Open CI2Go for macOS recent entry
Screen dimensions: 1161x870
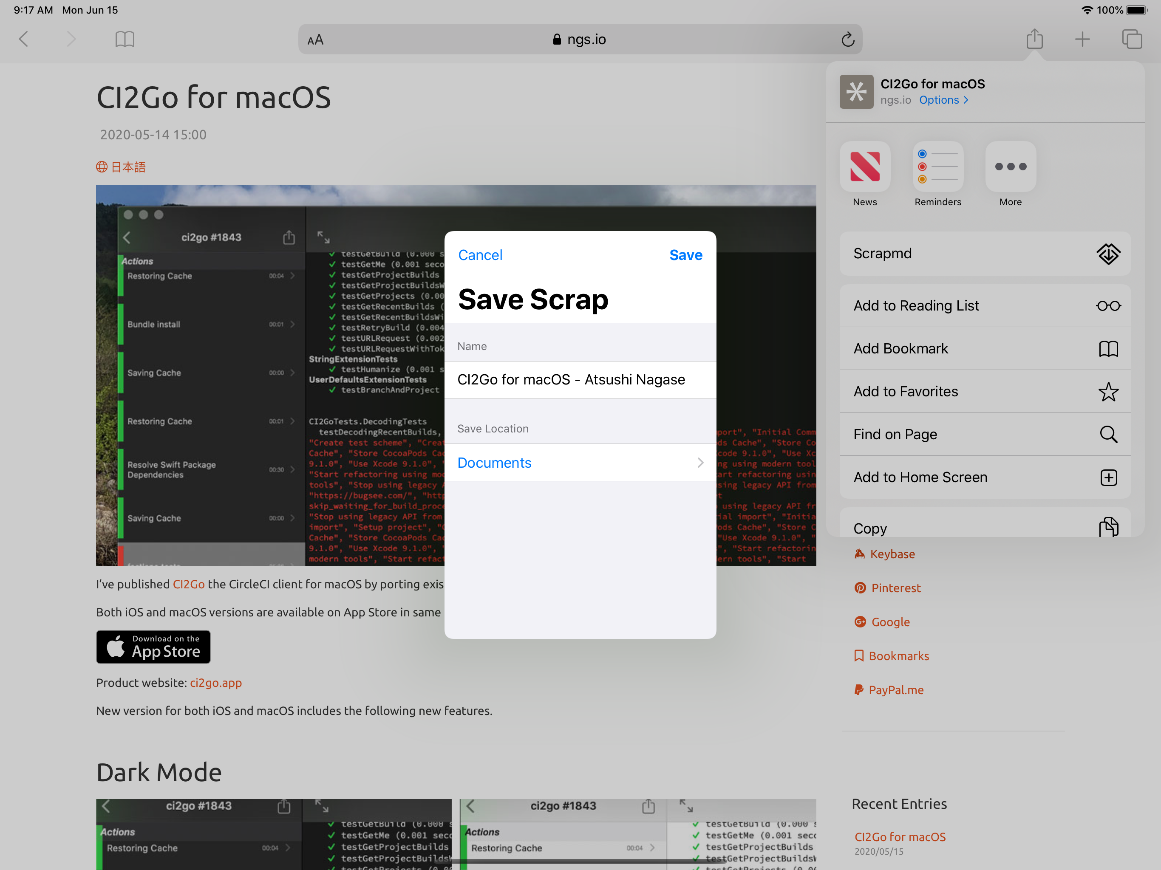click(x=900, y=837)
